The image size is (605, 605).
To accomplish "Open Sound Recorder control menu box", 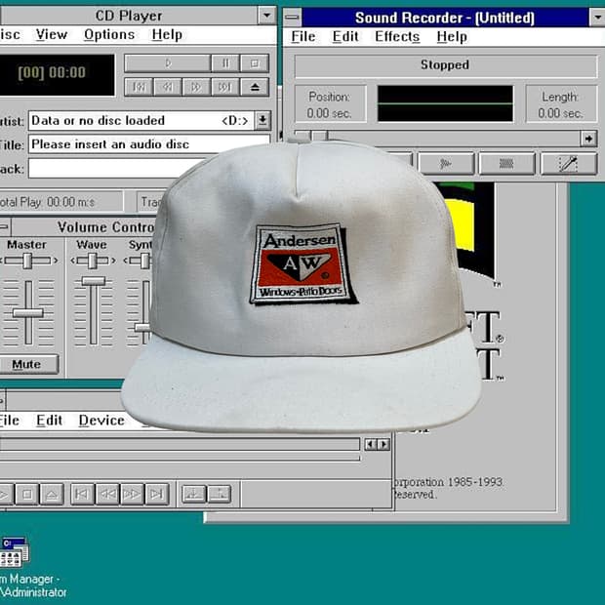I will coord(293,18).
